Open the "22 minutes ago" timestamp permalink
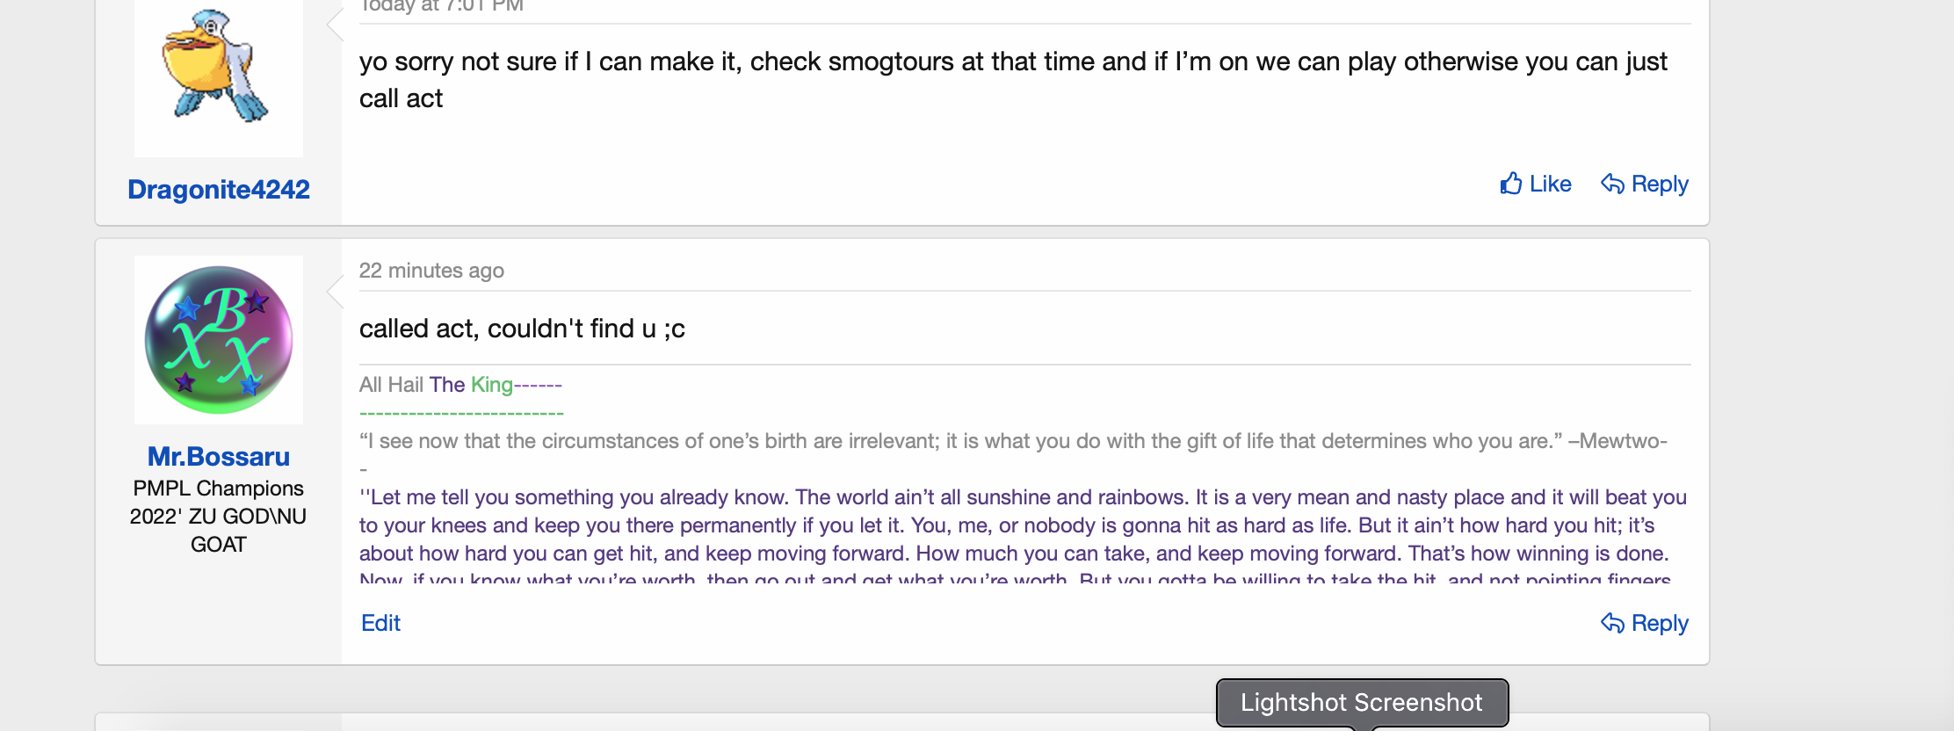The height and width of the screenshot is (731, 1954). [x=431, y=271]
